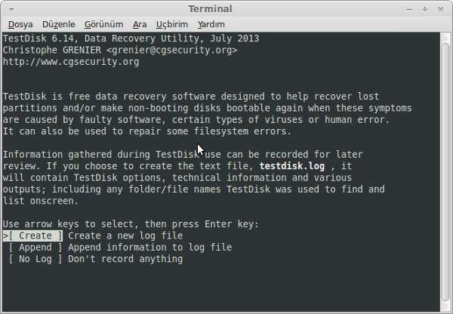Open the Görünüm menu
The width and height of the screenshot is (453, 314).
(x=103, y=25)
